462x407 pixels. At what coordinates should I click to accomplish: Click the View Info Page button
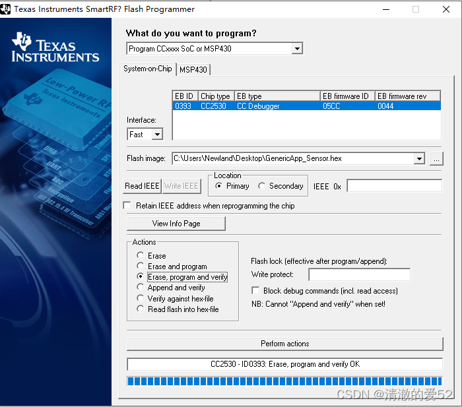coord(176,224)
